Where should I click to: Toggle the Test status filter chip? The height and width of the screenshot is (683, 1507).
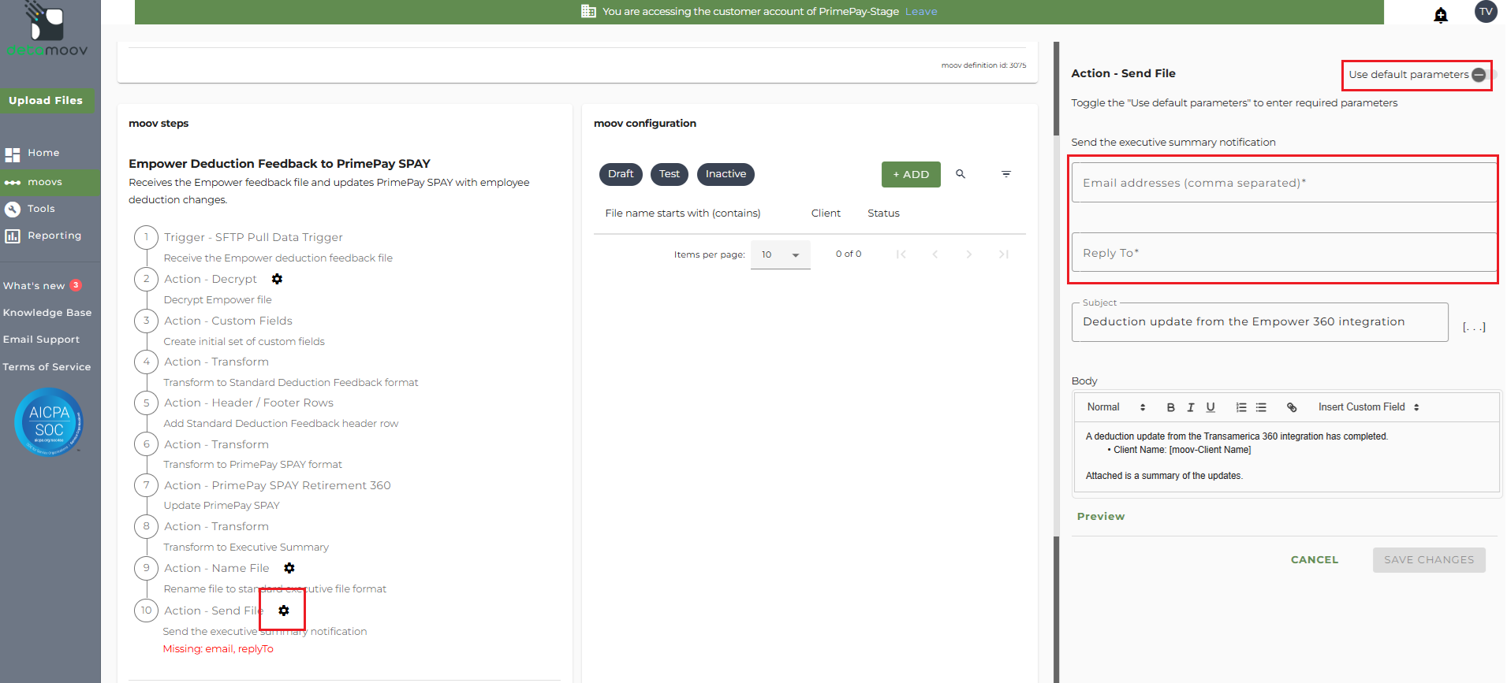[670, 174]
